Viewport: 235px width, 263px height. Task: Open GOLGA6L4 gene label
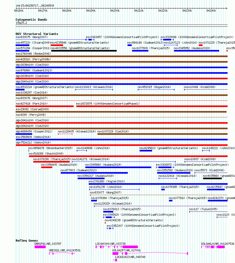click(218, 243)
